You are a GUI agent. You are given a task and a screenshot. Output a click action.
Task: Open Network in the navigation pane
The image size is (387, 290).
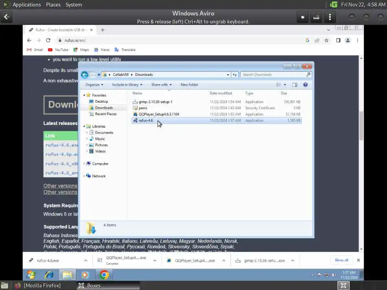(x=99, y=176)
